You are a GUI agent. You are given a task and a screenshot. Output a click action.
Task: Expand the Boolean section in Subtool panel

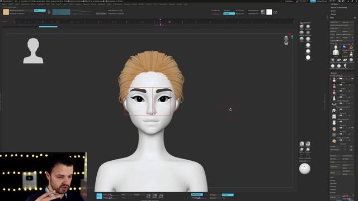[333, 184]
